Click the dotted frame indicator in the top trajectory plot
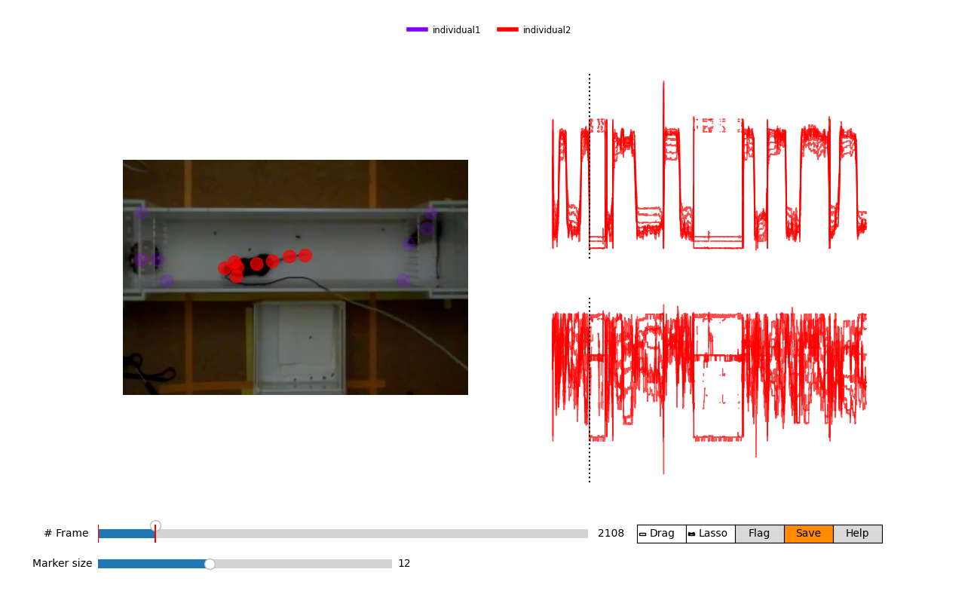Screen dimensions: 980x603 click(589, 166)
